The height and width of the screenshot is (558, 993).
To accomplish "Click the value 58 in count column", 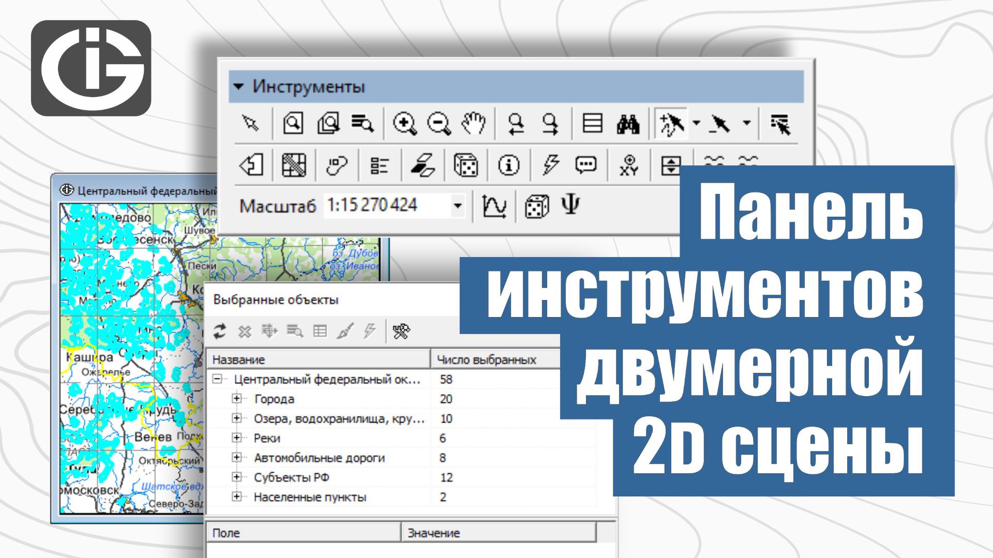I will click(x=446, y=379).
